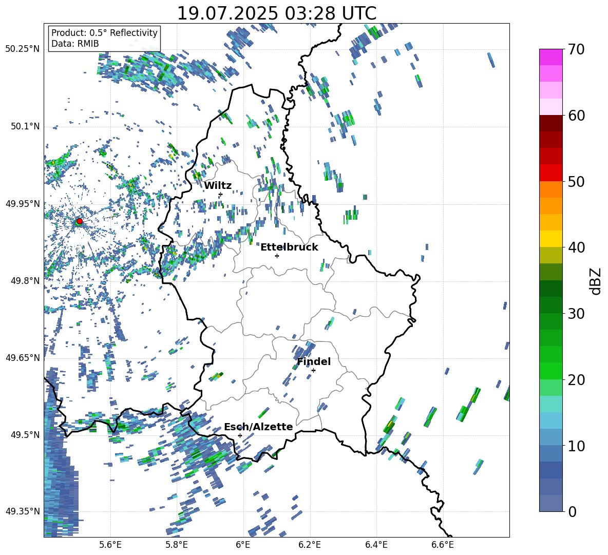608x555 pixels.
Task: Click the Findel station cross marker
Action: (313, 371)
